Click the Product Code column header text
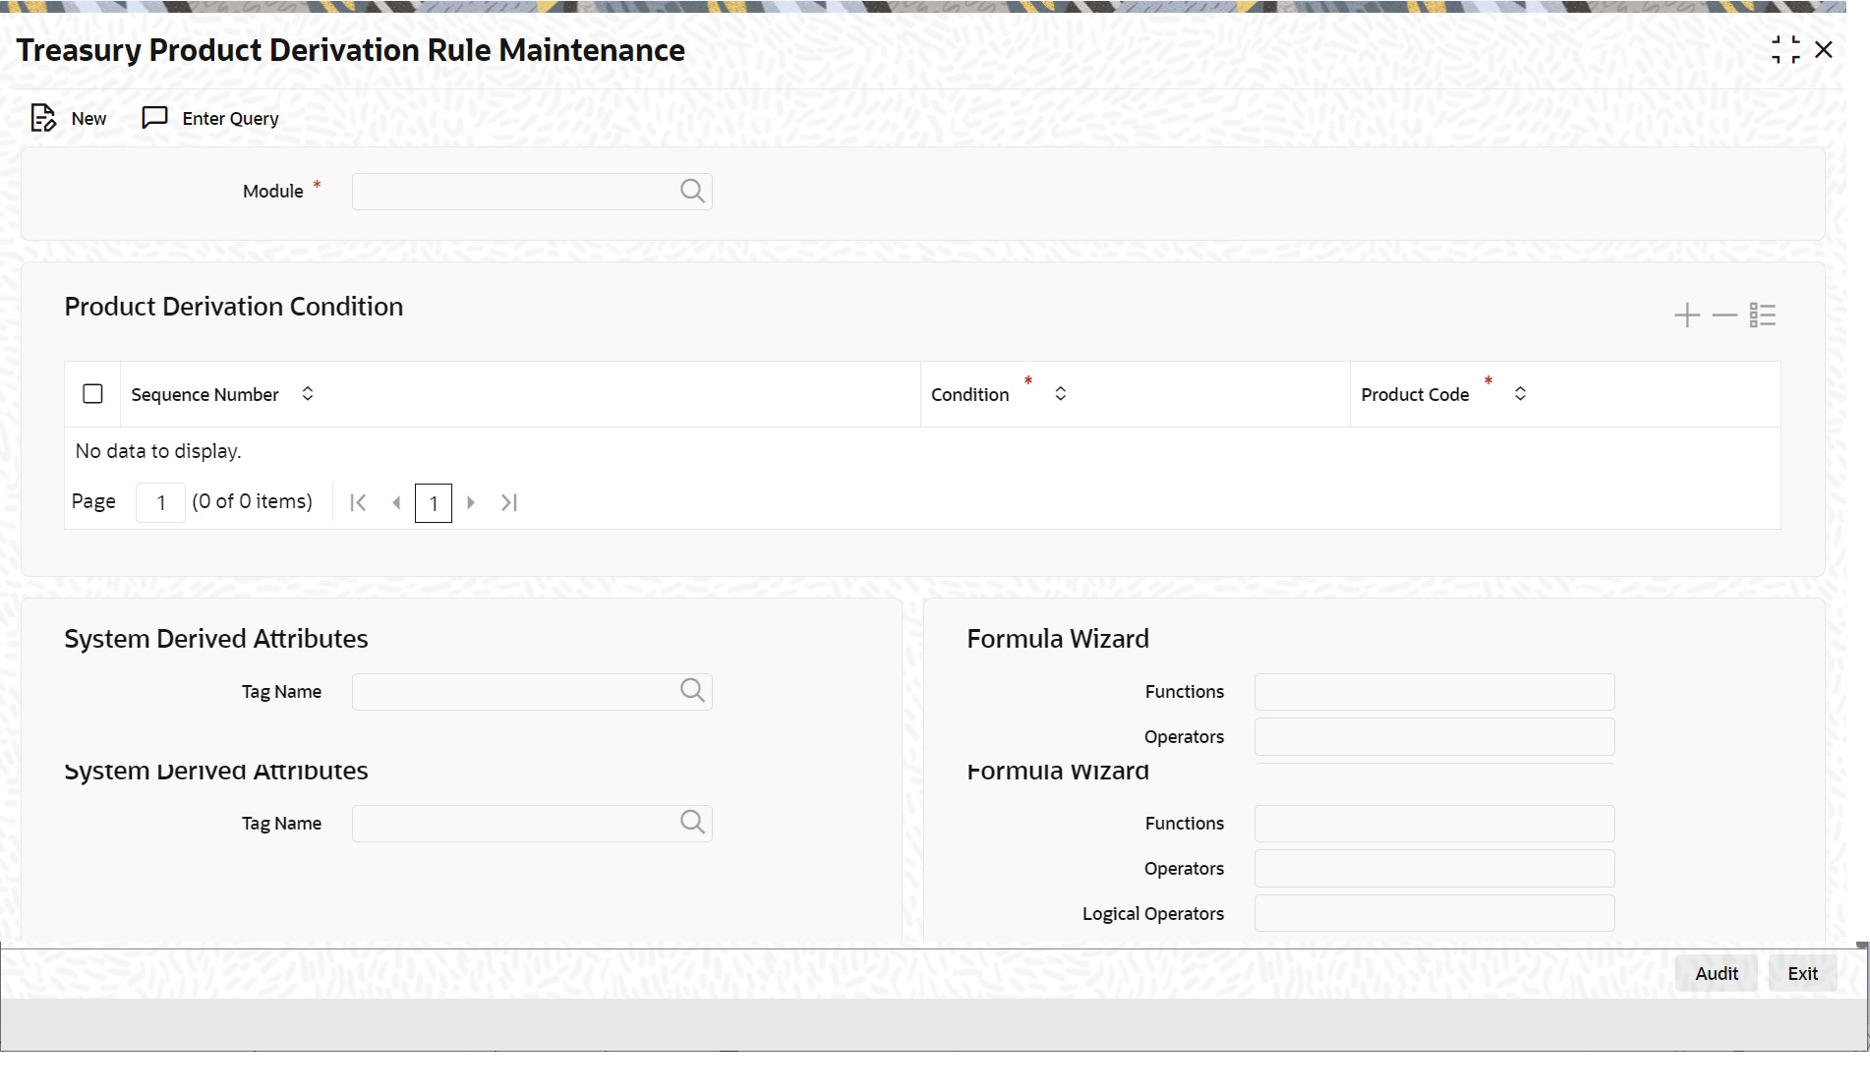1870x1091 pixels. (x=1415, y=394)
